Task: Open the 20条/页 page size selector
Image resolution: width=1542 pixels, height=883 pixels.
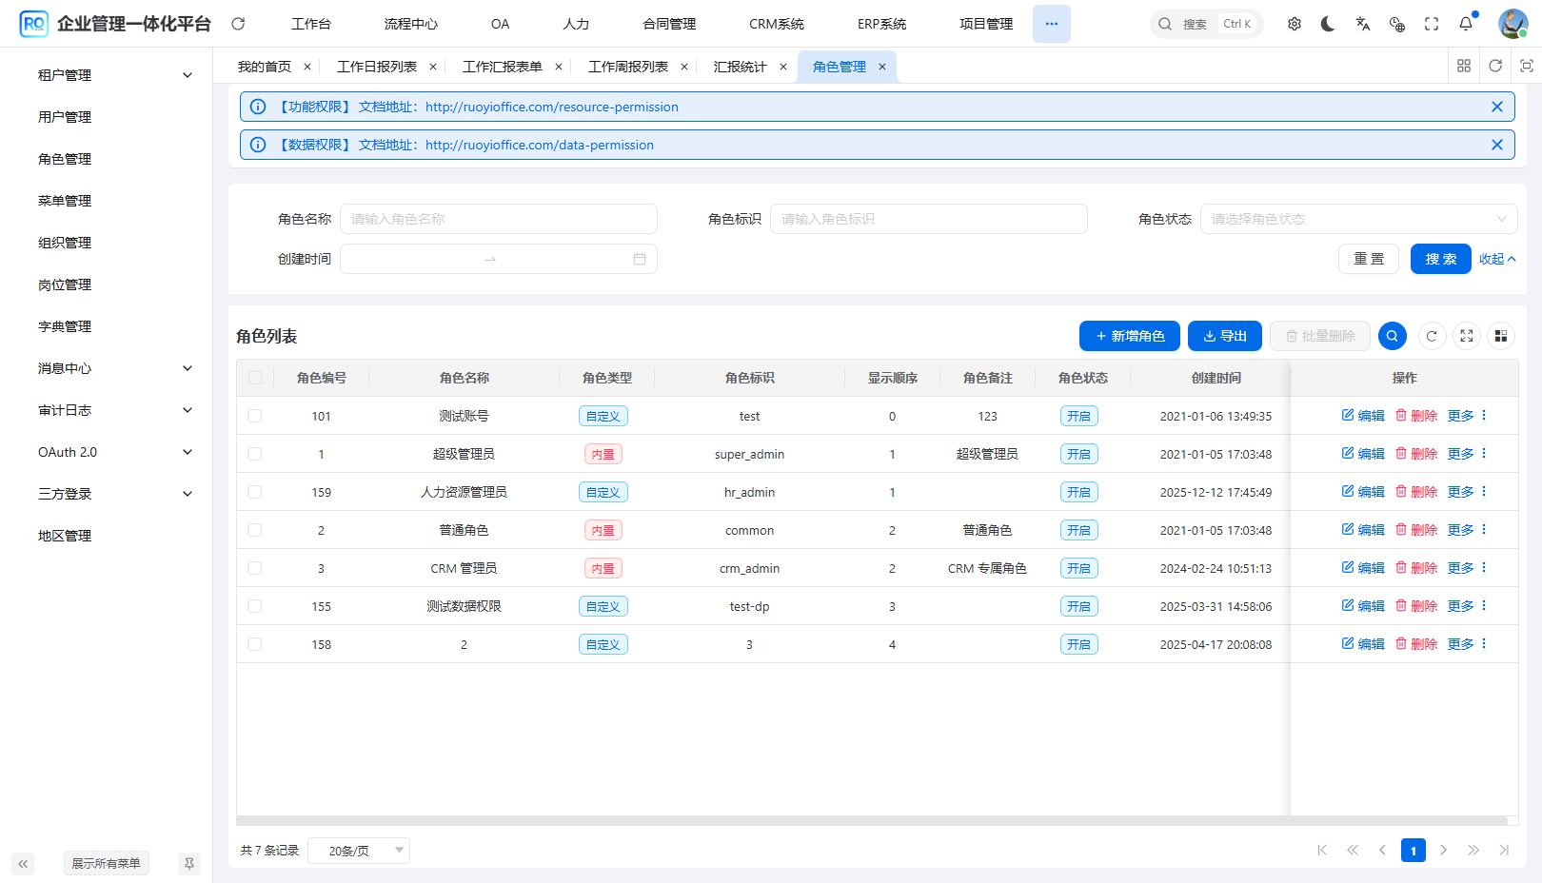Action: tap(359, 851)
